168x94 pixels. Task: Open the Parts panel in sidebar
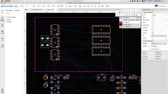2,39
